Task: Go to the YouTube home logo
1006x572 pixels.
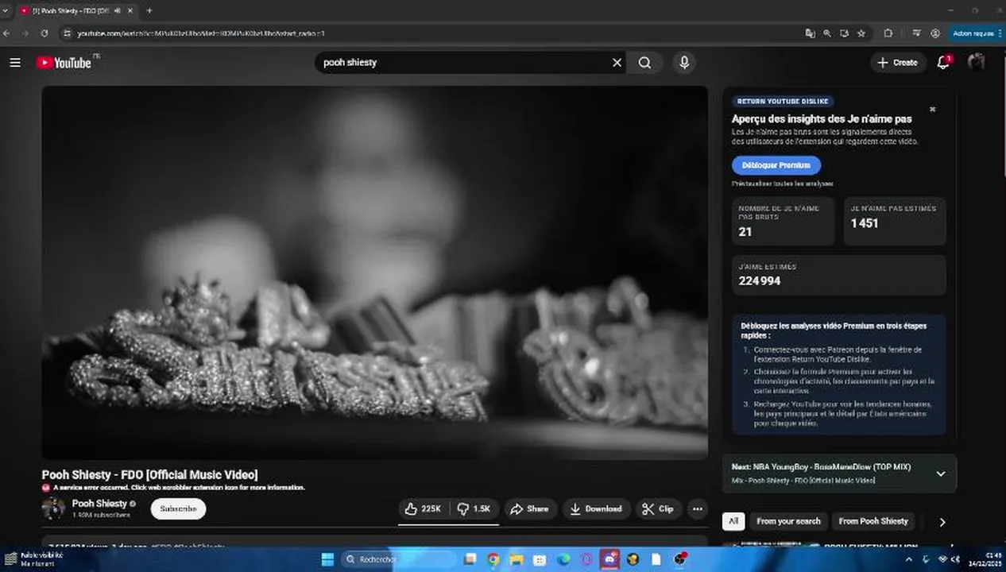Action: 64,63
